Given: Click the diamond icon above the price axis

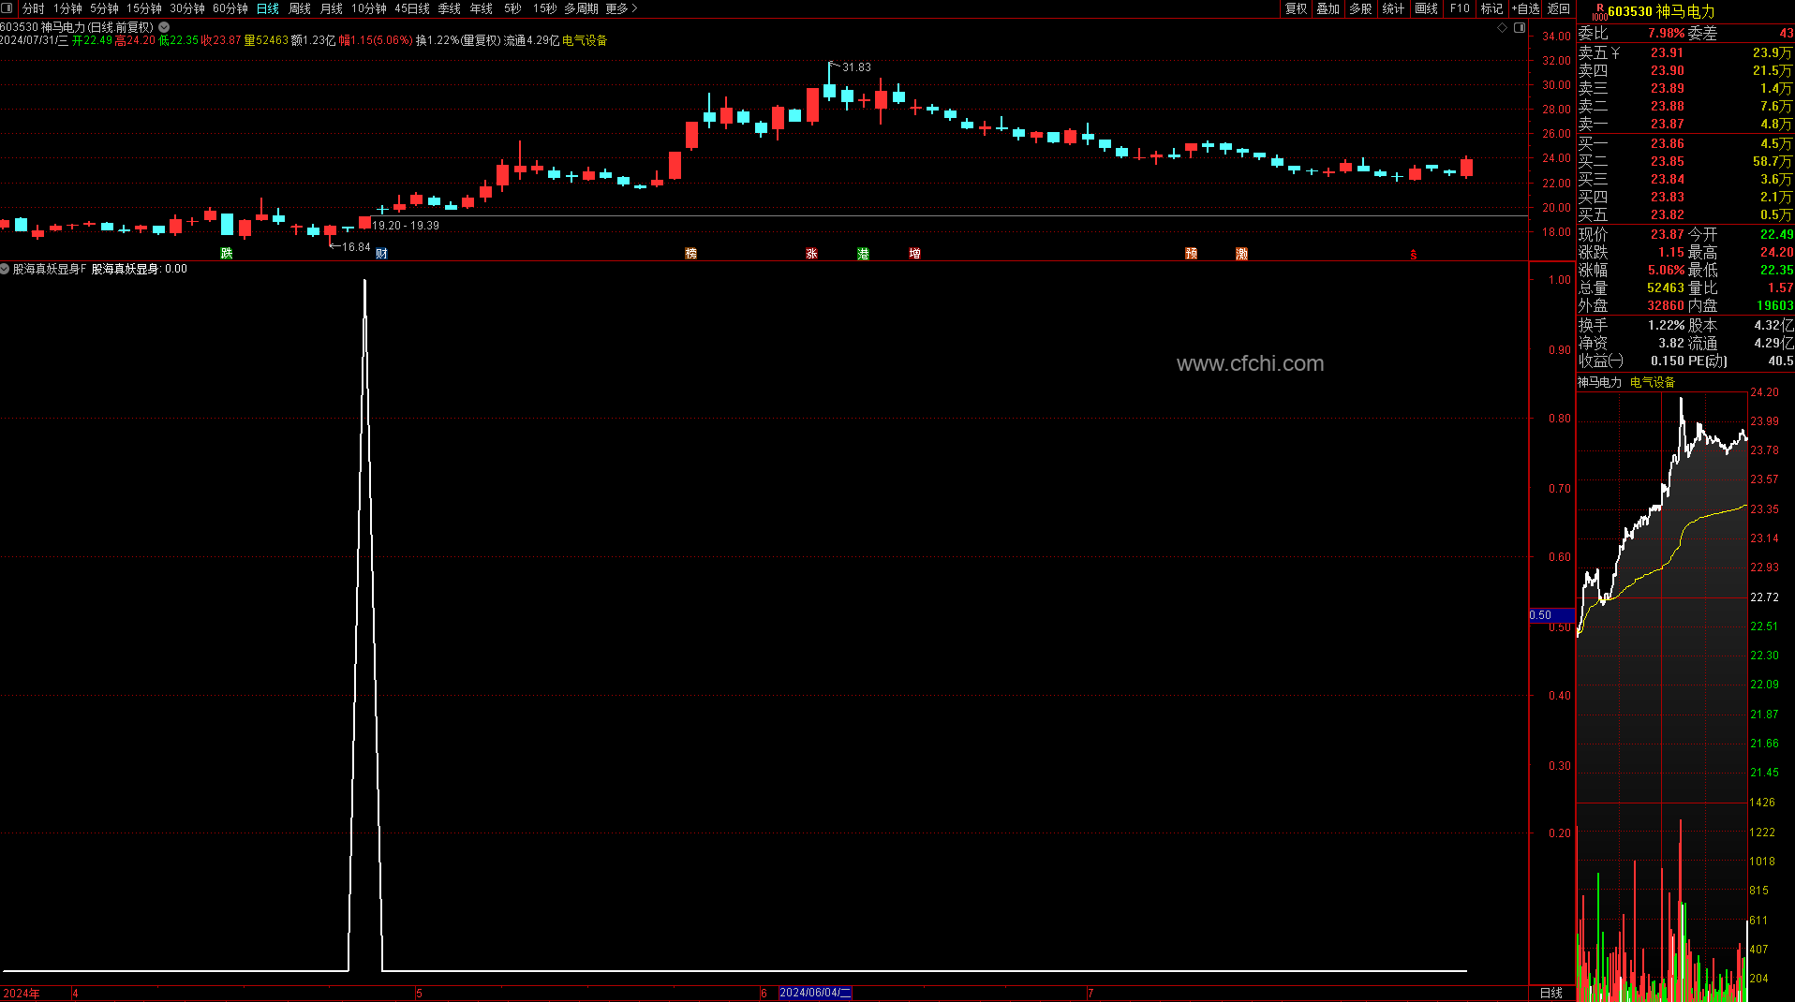Looking at the screenshot, I should 1503,28.
